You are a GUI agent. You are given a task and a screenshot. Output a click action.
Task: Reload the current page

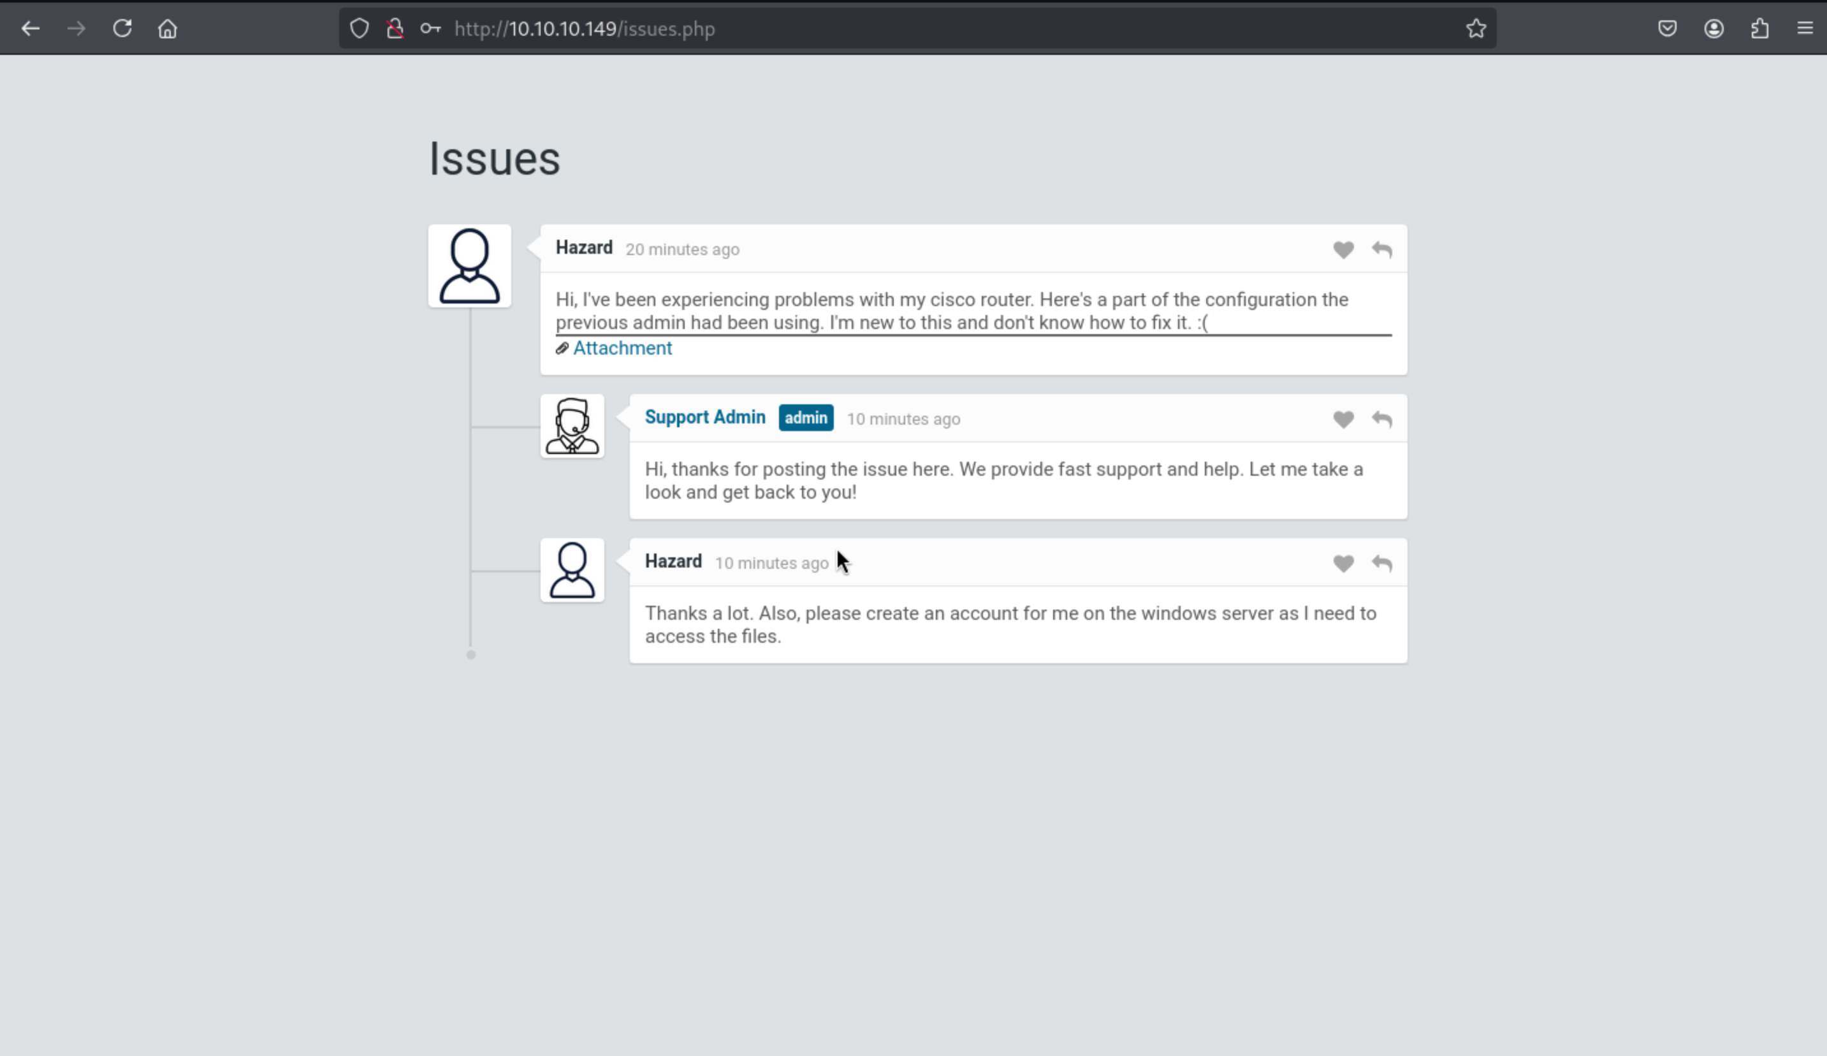click(x=122, y=29)
